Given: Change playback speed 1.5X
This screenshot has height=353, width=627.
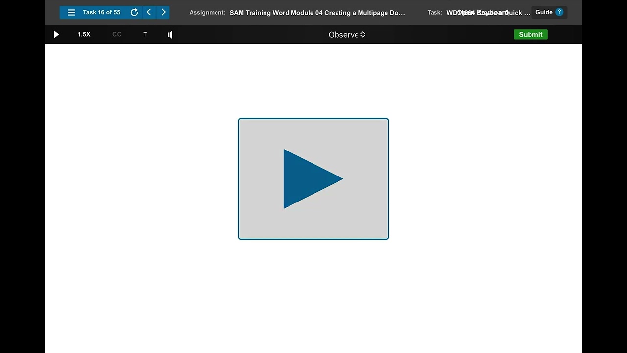Looking at the screenshot, I should (84, 34).
